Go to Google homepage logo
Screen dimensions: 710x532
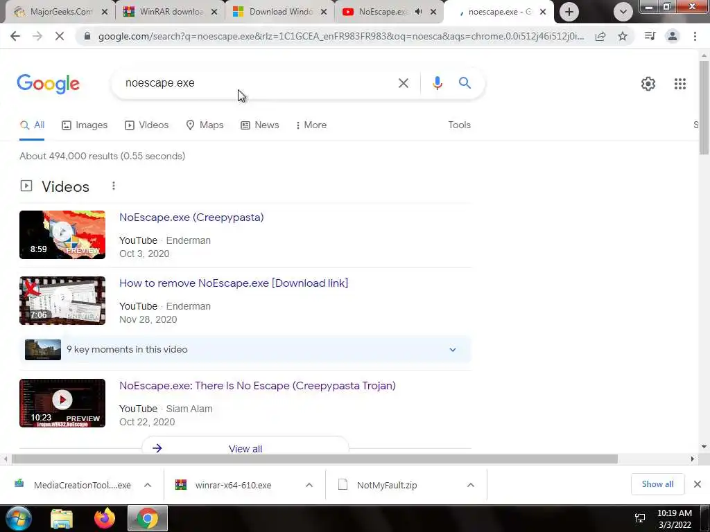point(48,84)
